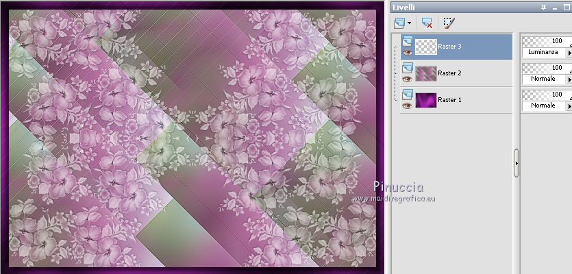Viewport: 572px width, 274px height.
Task: Adjust Raster 2 opacity slider
Action: 547,68
